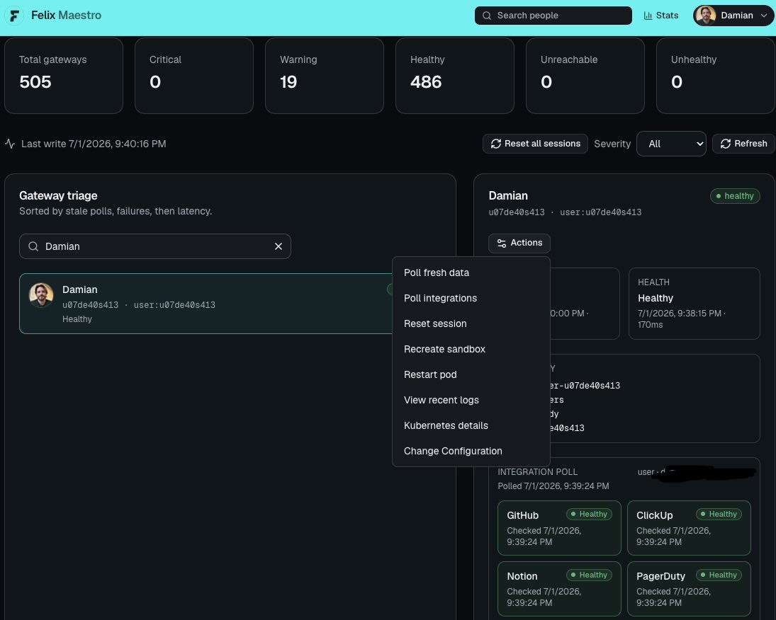Click into the Gateway triage search field
This screenshot has width=776, height=620.
point(155,246)
